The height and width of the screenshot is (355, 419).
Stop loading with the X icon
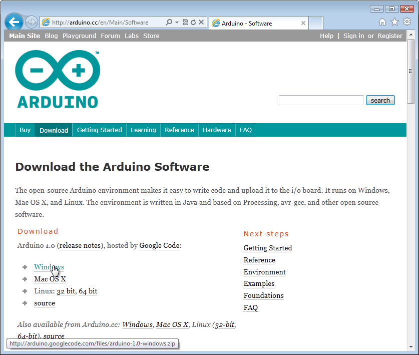[201, 22]
